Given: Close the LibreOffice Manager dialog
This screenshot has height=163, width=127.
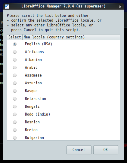Looking at the screenshot, I should coord(120,7).
